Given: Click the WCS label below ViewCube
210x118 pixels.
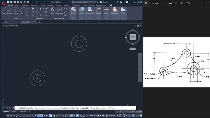Looking at the screenshot, I should [133, 49].
